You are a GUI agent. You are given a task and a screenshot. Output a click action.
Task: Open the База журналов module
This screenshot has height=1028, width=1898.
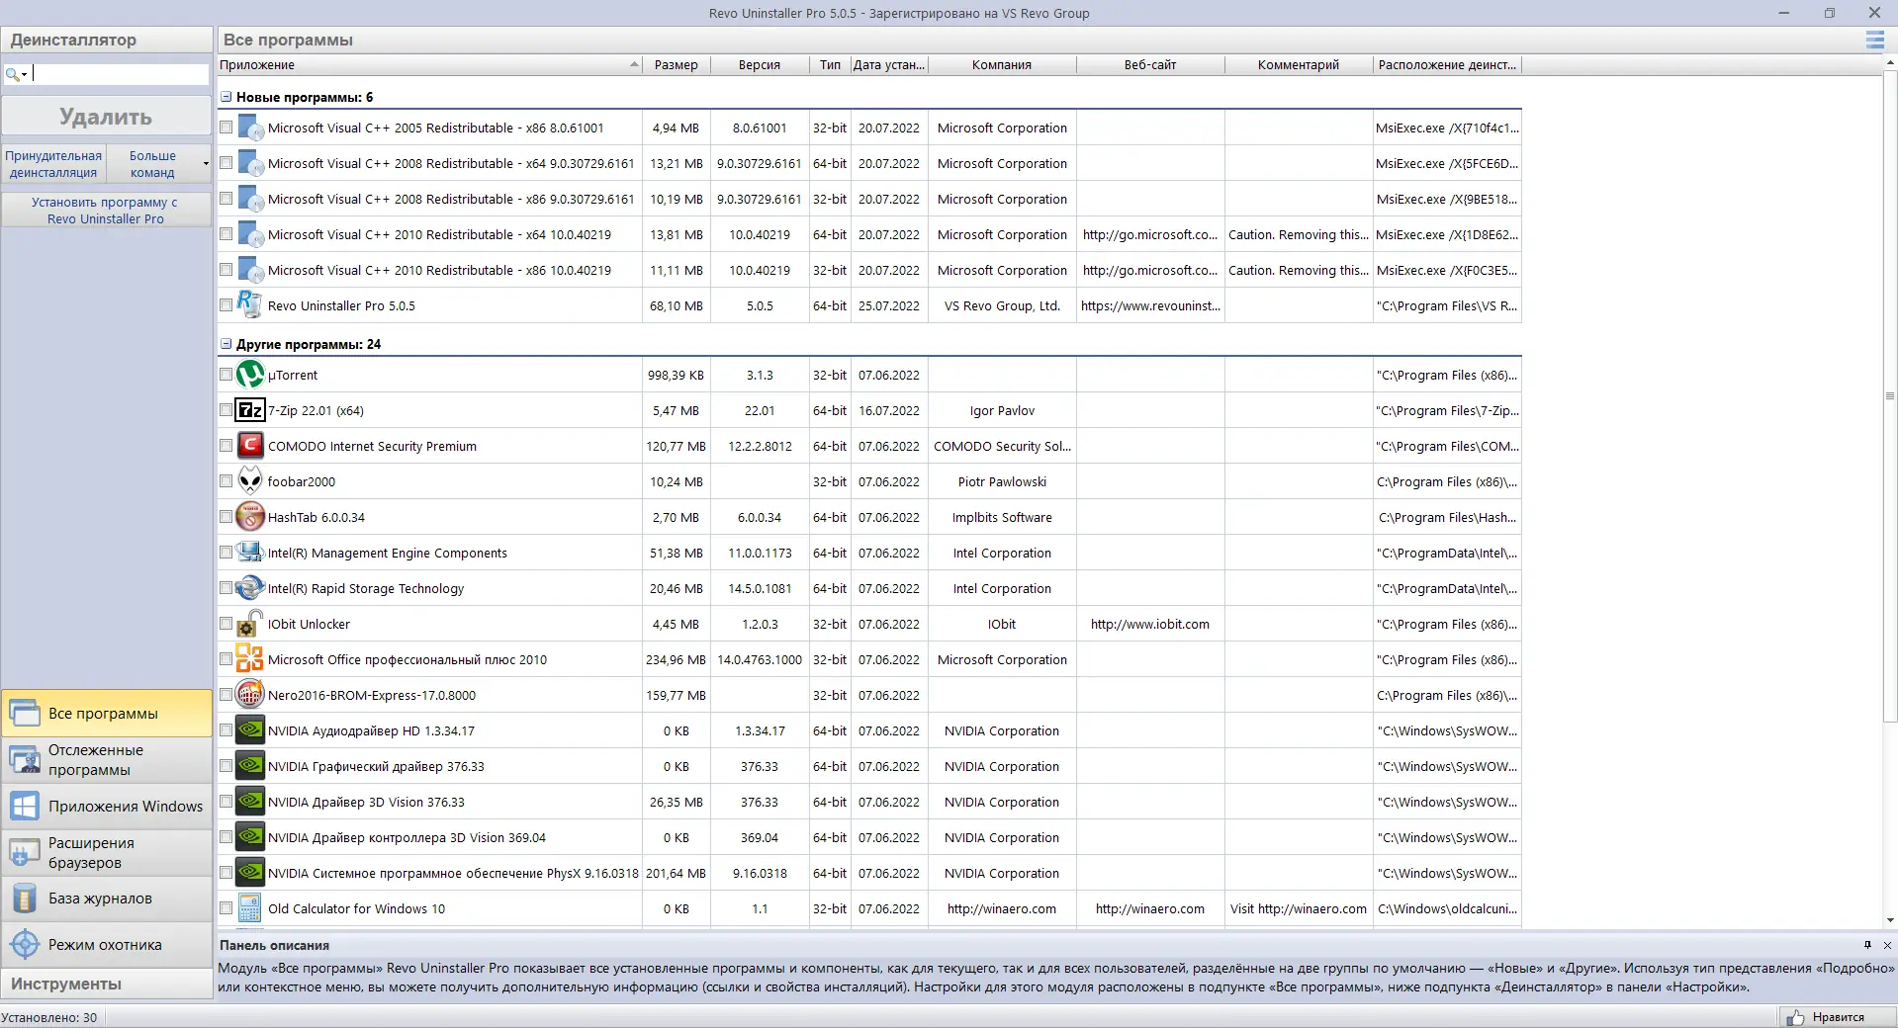coord(107,899)
